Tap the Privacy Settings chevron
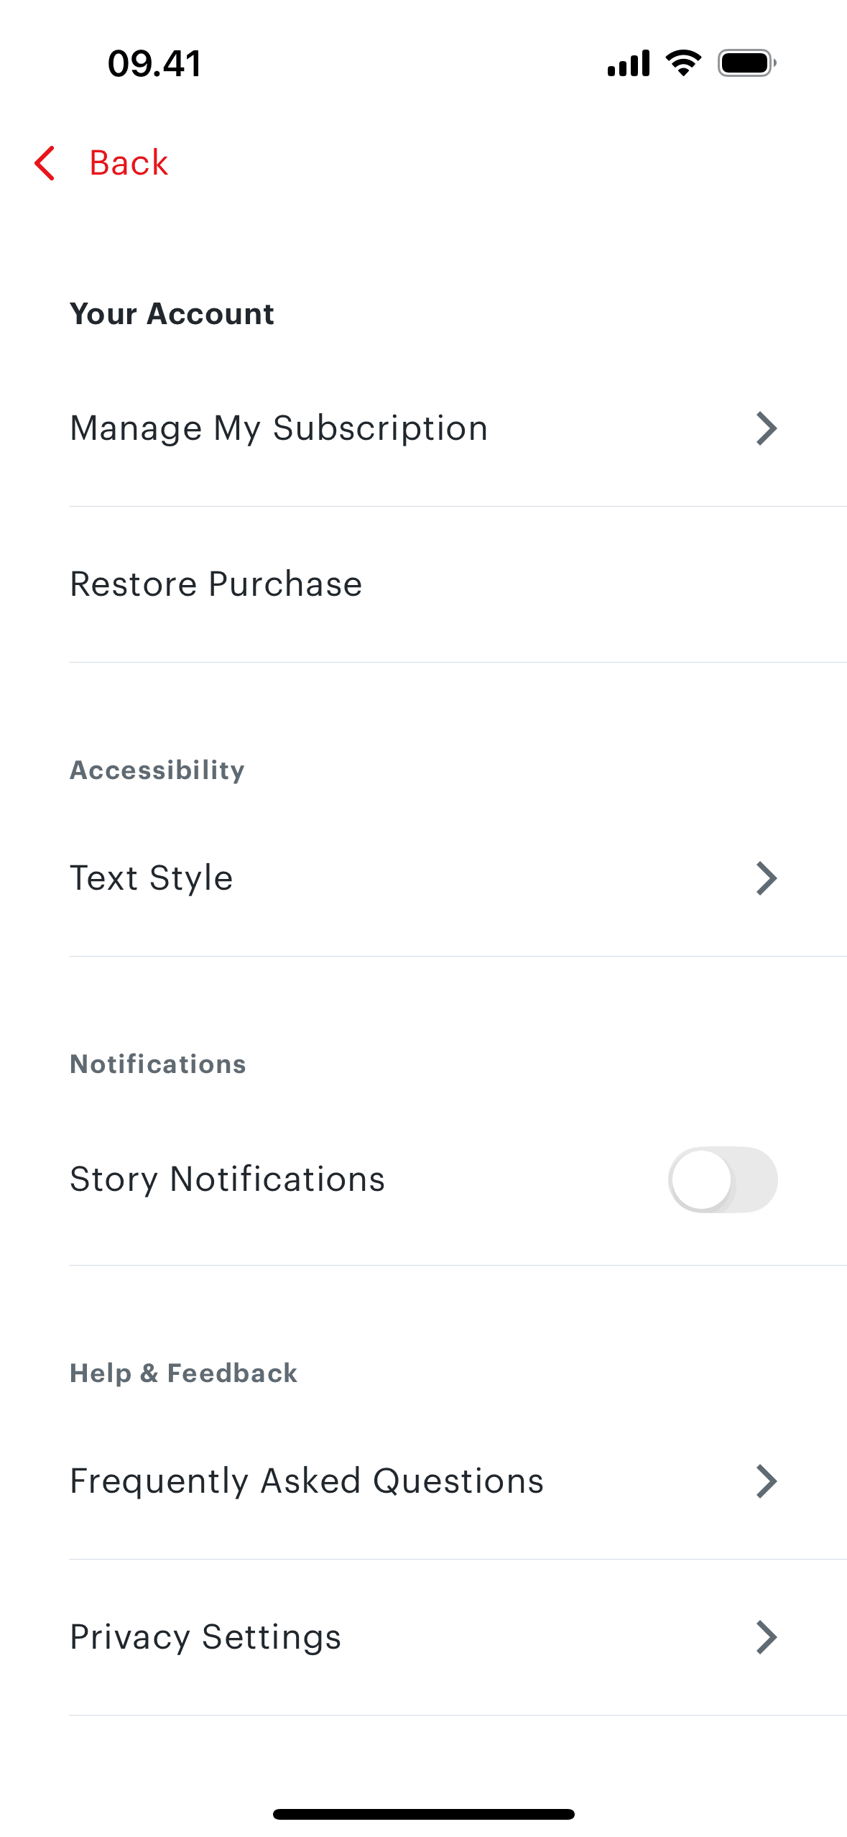Screen dimensions: 847x1837 click(767, 1637)
